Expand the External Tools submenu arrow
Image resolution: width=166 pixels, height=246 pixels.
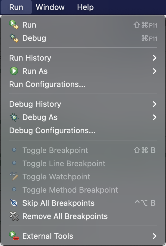coord(155,236)
